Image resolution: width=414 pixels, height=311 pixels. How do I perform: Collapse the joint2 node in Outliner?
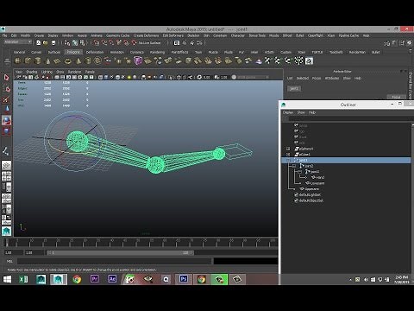[294, 166]
